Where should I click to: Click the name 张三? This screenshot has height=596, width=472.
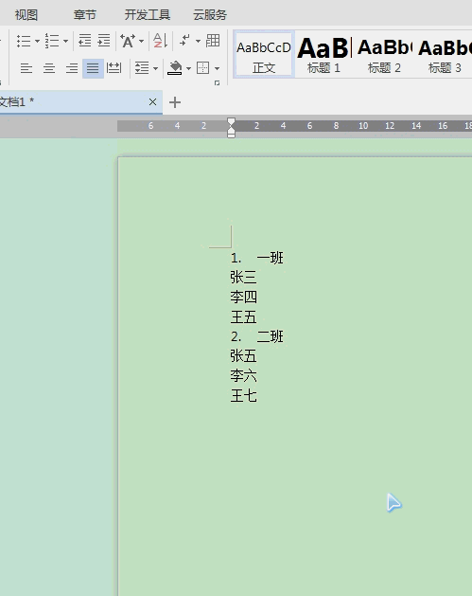(x=244, y=277)
